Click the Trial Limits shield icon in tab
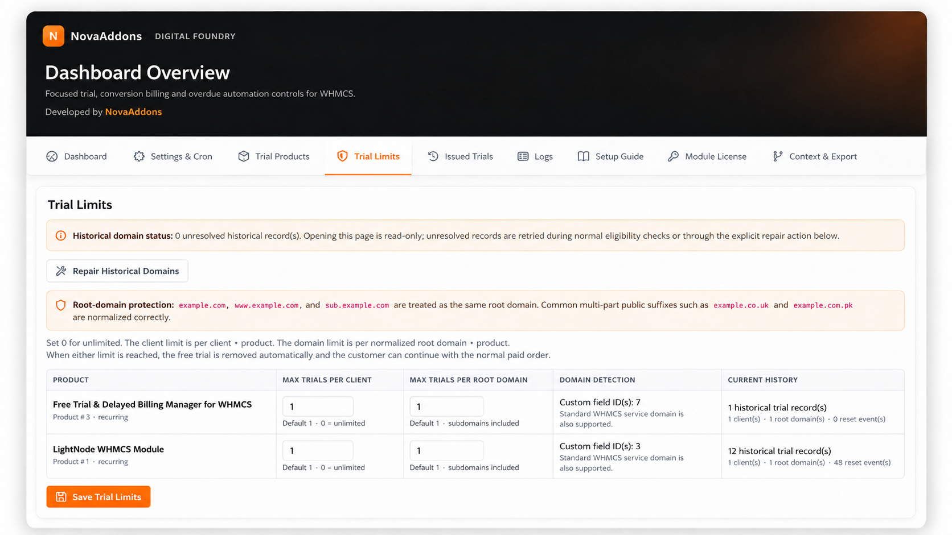The width and height of the screenshot is (952, 535). coord(342,156)
